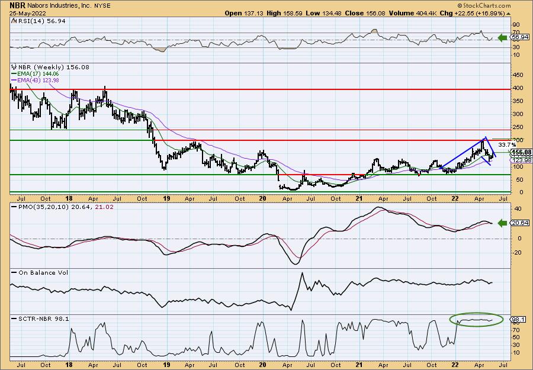This screenshot has width=533, height=370.
Task: Click the Open 137.13 value
Action: [243, 13]
